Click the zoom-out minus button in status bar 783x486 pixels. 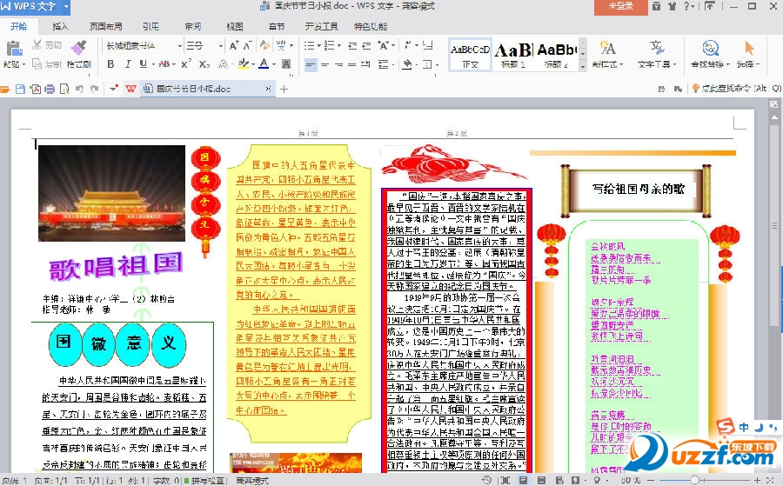click(651, 480)
